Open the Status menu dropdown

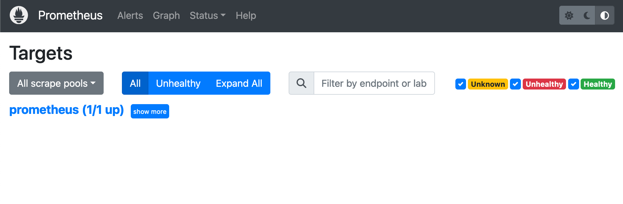207,15
